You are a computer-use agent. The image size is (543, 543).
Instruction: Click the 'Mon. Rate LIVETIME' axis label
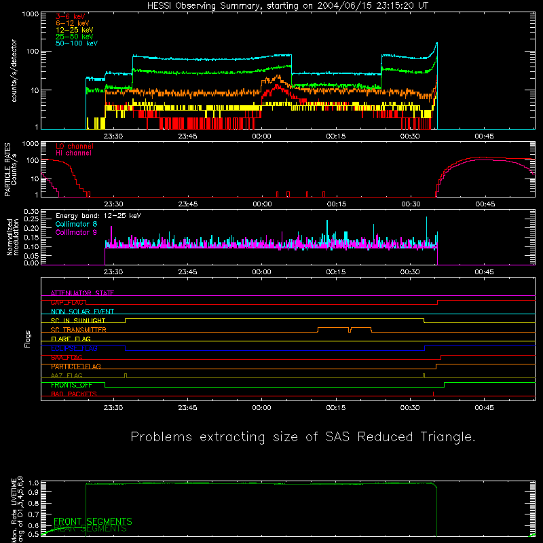(x=14, y=510)
